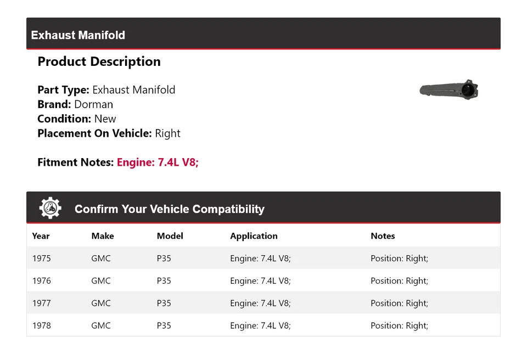Select the 1978 year cell
527x354 pixels.
41,325
